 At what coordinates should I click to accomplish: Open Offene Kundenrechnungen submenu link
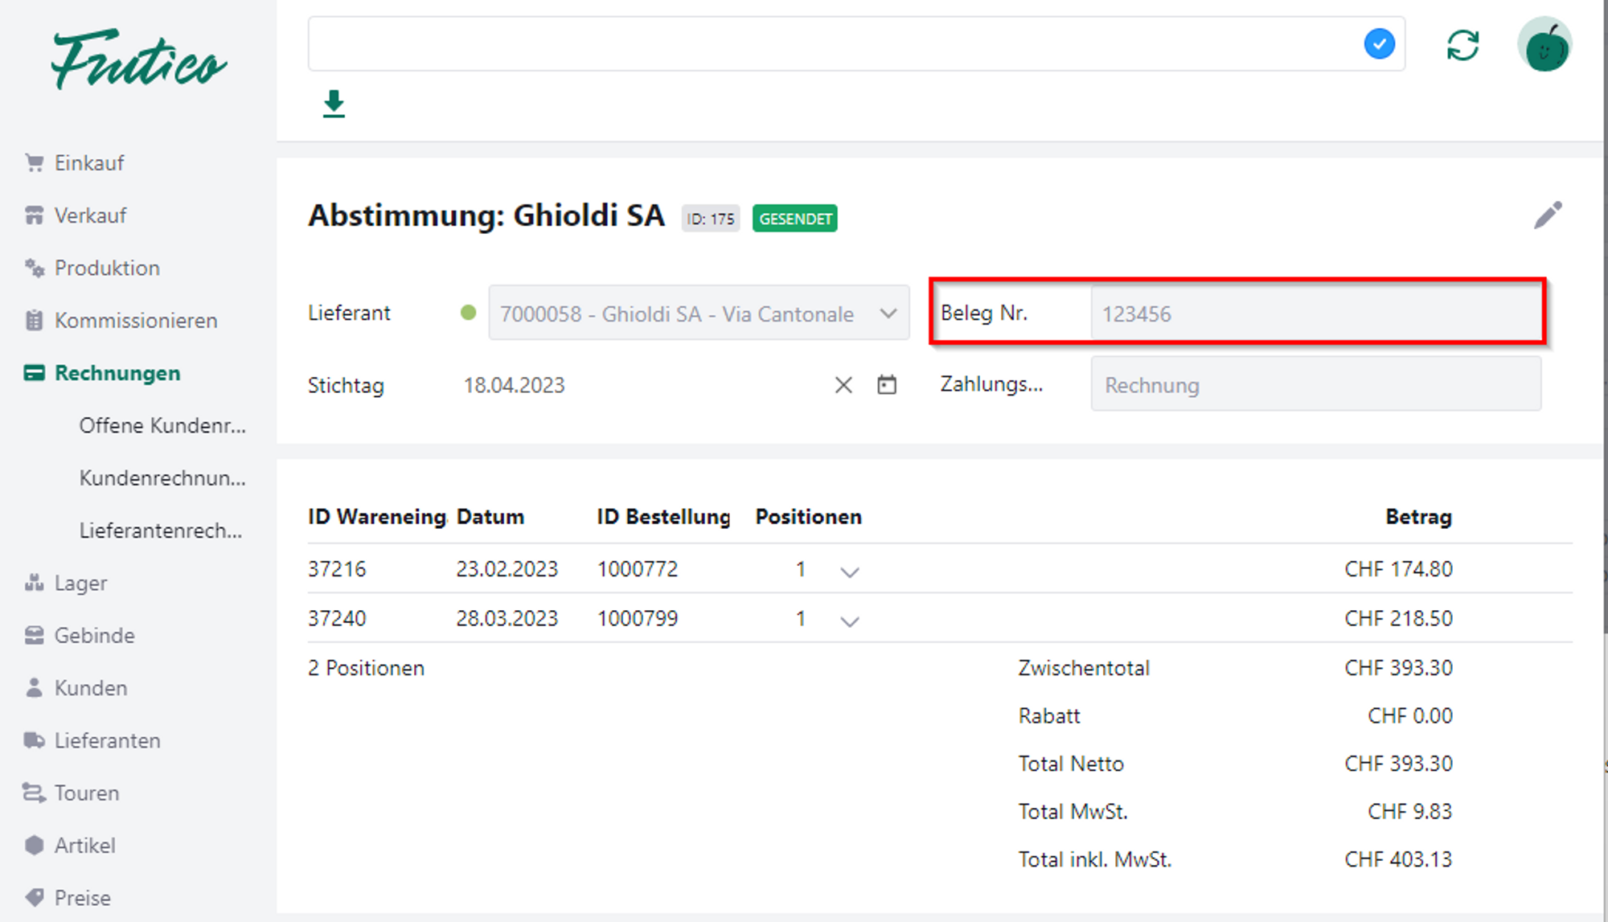(162, 425)
